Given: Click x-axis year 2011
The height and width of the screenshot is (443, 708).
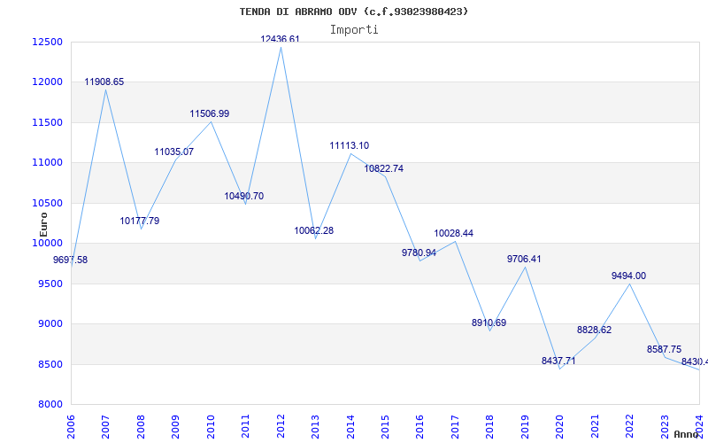Looking at the screenshot, I should 246,426.
